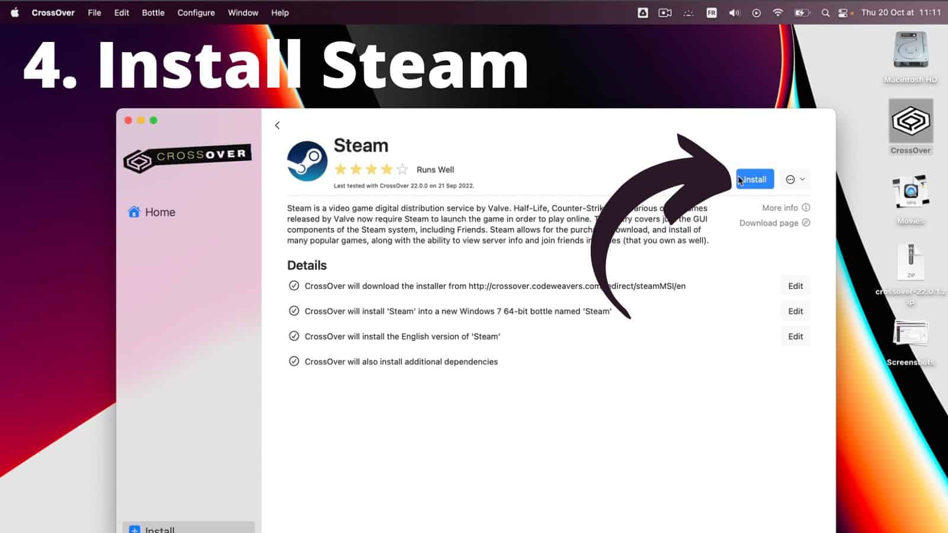Click the Details heading
The image size is (948, 533).
(x=307, y=265)
